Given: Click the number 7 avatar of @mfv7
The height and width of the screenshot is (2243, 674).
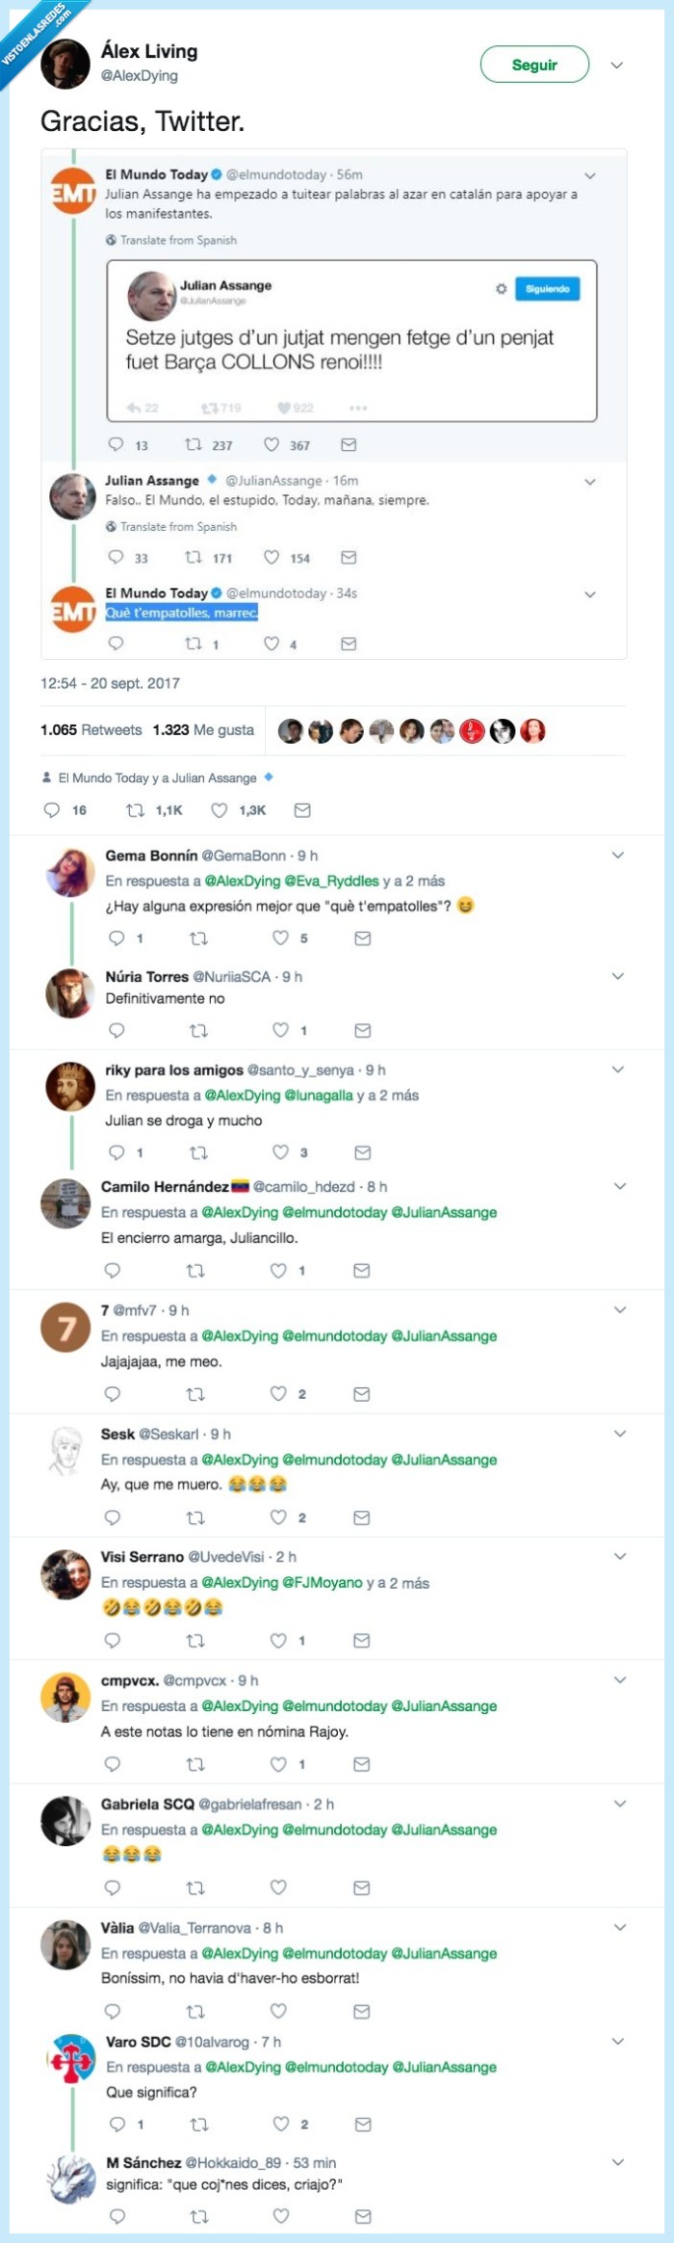Looking at the screenshot, I should (65, 1330).
